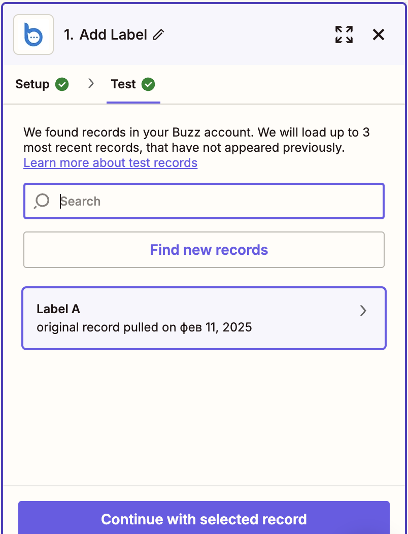Image resolution: width=408 pixels, height=534 pixels.
Task: Click Continue with selected record
Action: click(204, 519)
